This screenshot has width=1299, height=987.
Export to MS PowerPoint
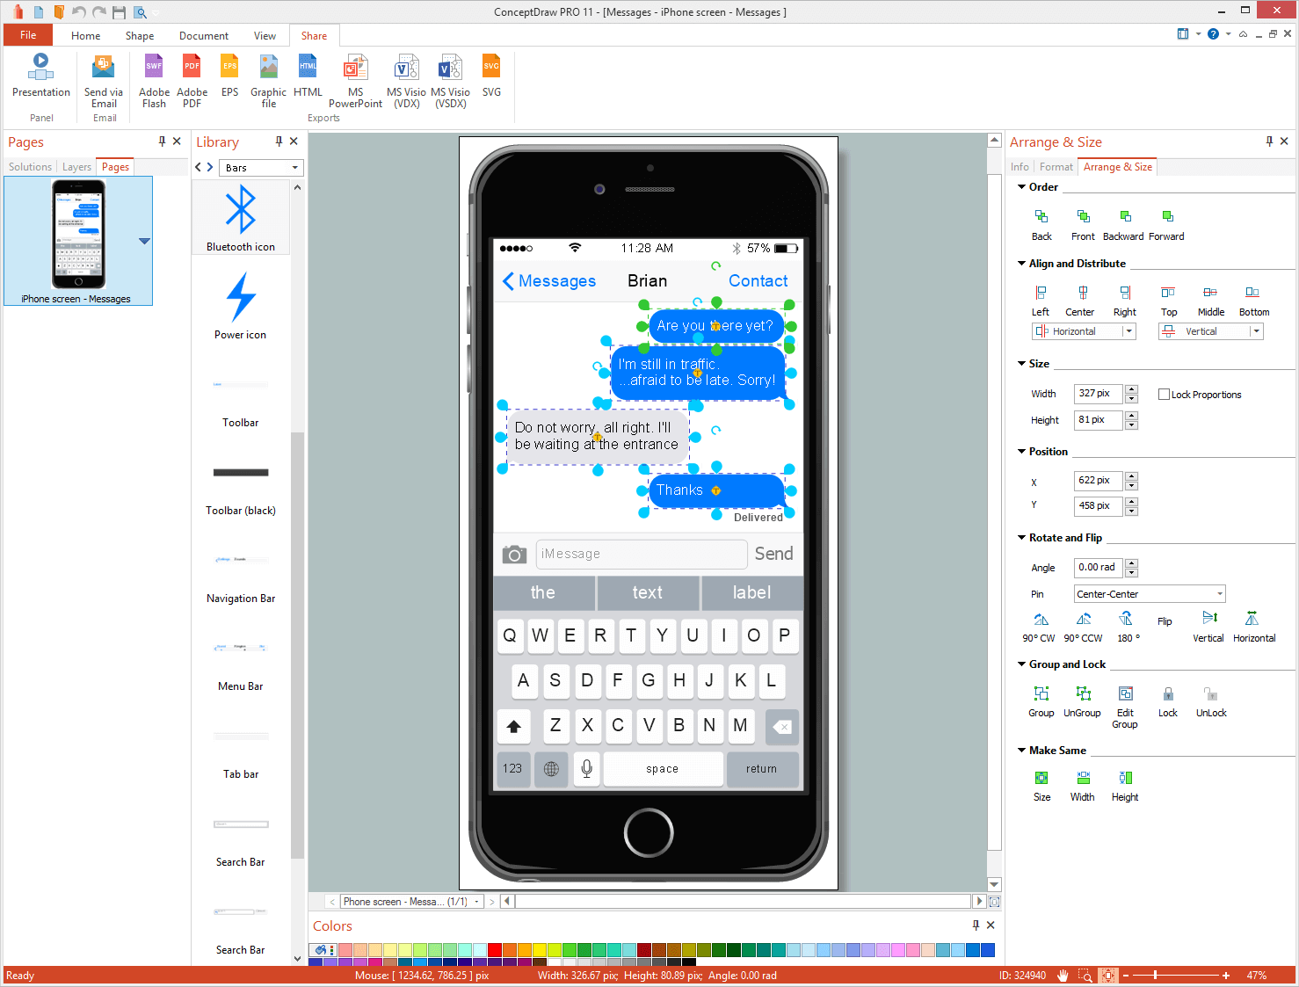click(x=355, y=81)
